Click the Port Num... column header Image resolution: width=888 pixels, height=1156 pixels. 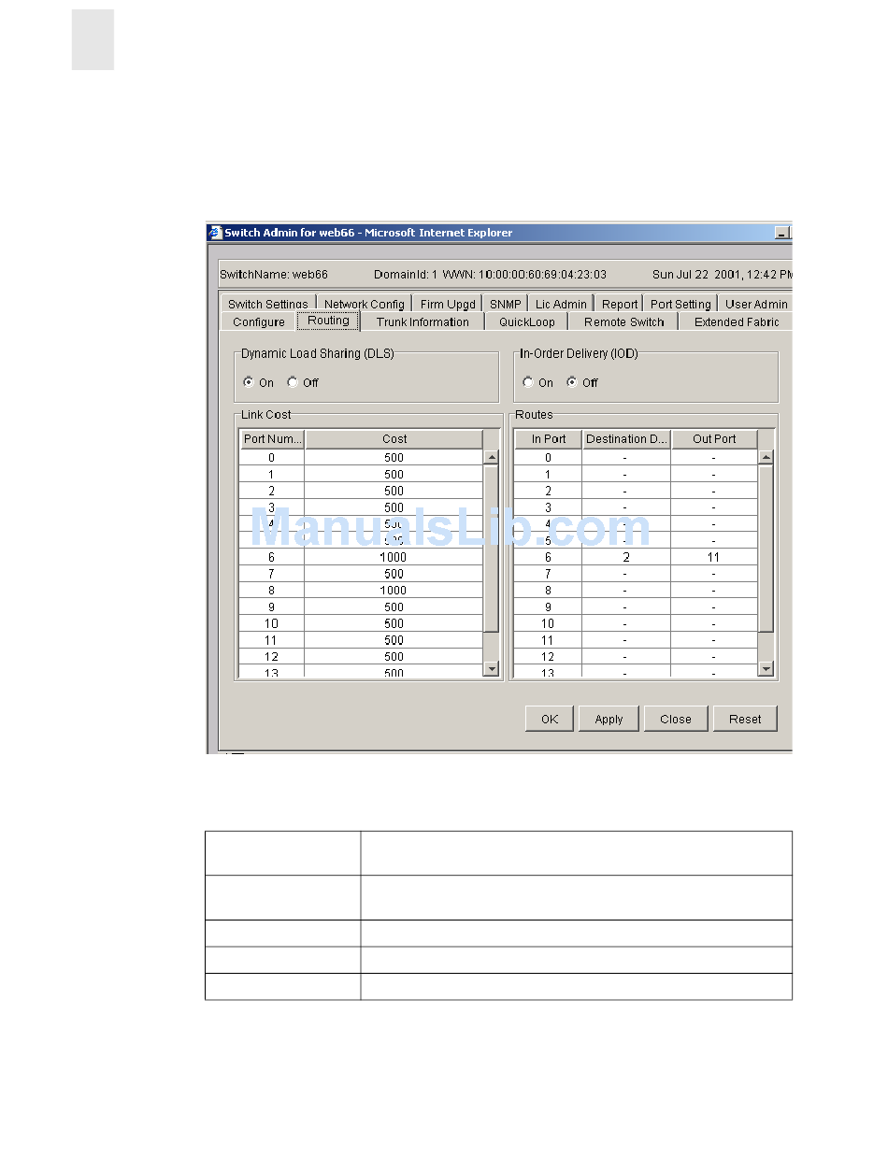[272, 439]
